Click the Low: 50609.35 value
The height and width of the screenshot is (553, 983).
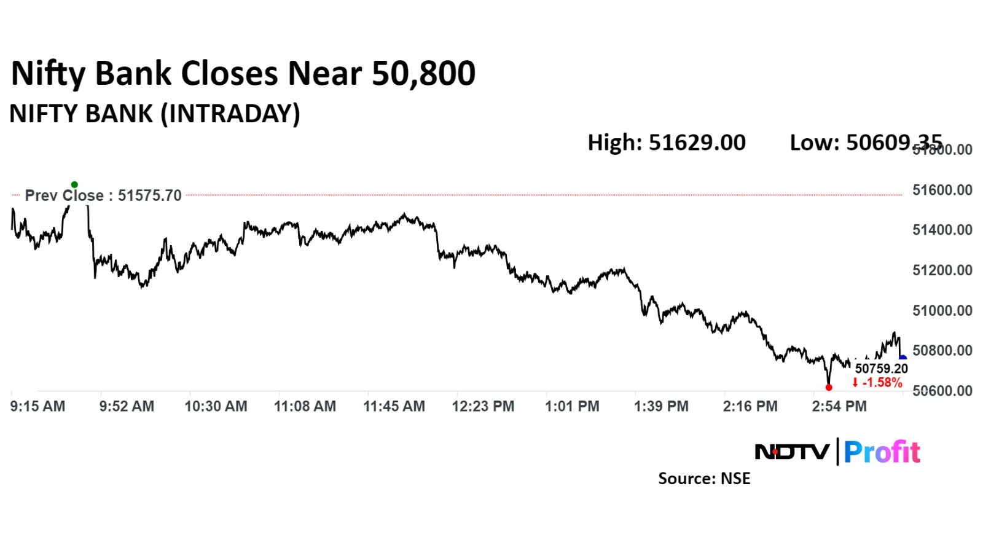point(865,143)
